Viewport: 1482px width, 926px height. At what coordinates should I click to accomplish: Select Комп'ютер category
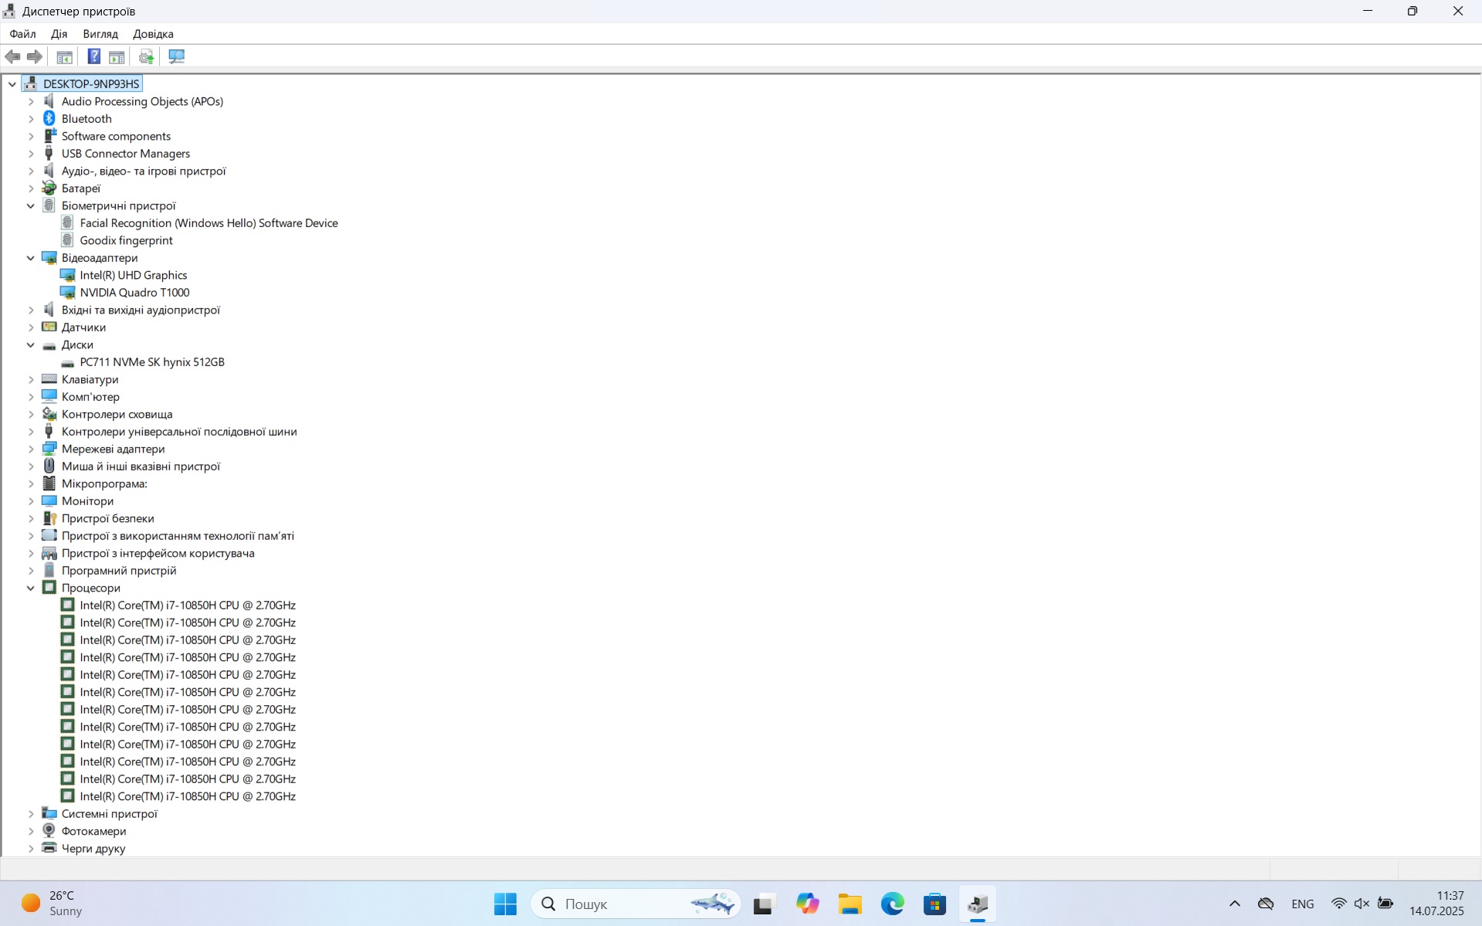click(x=90, y=396)
